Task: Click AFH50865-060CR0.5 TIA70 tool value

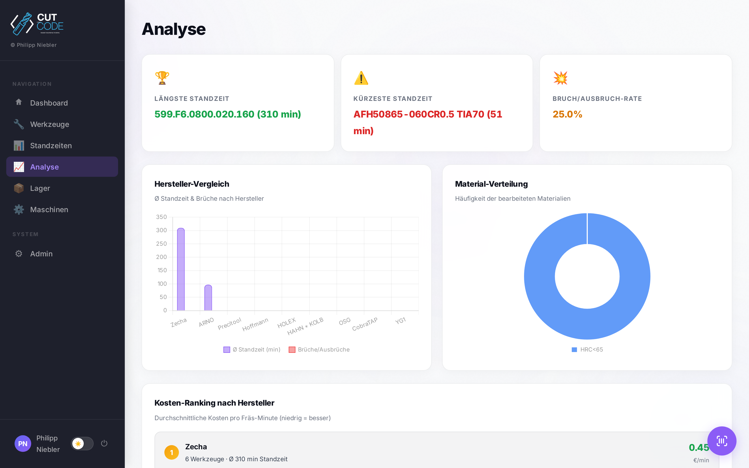Action: [428, 122]
